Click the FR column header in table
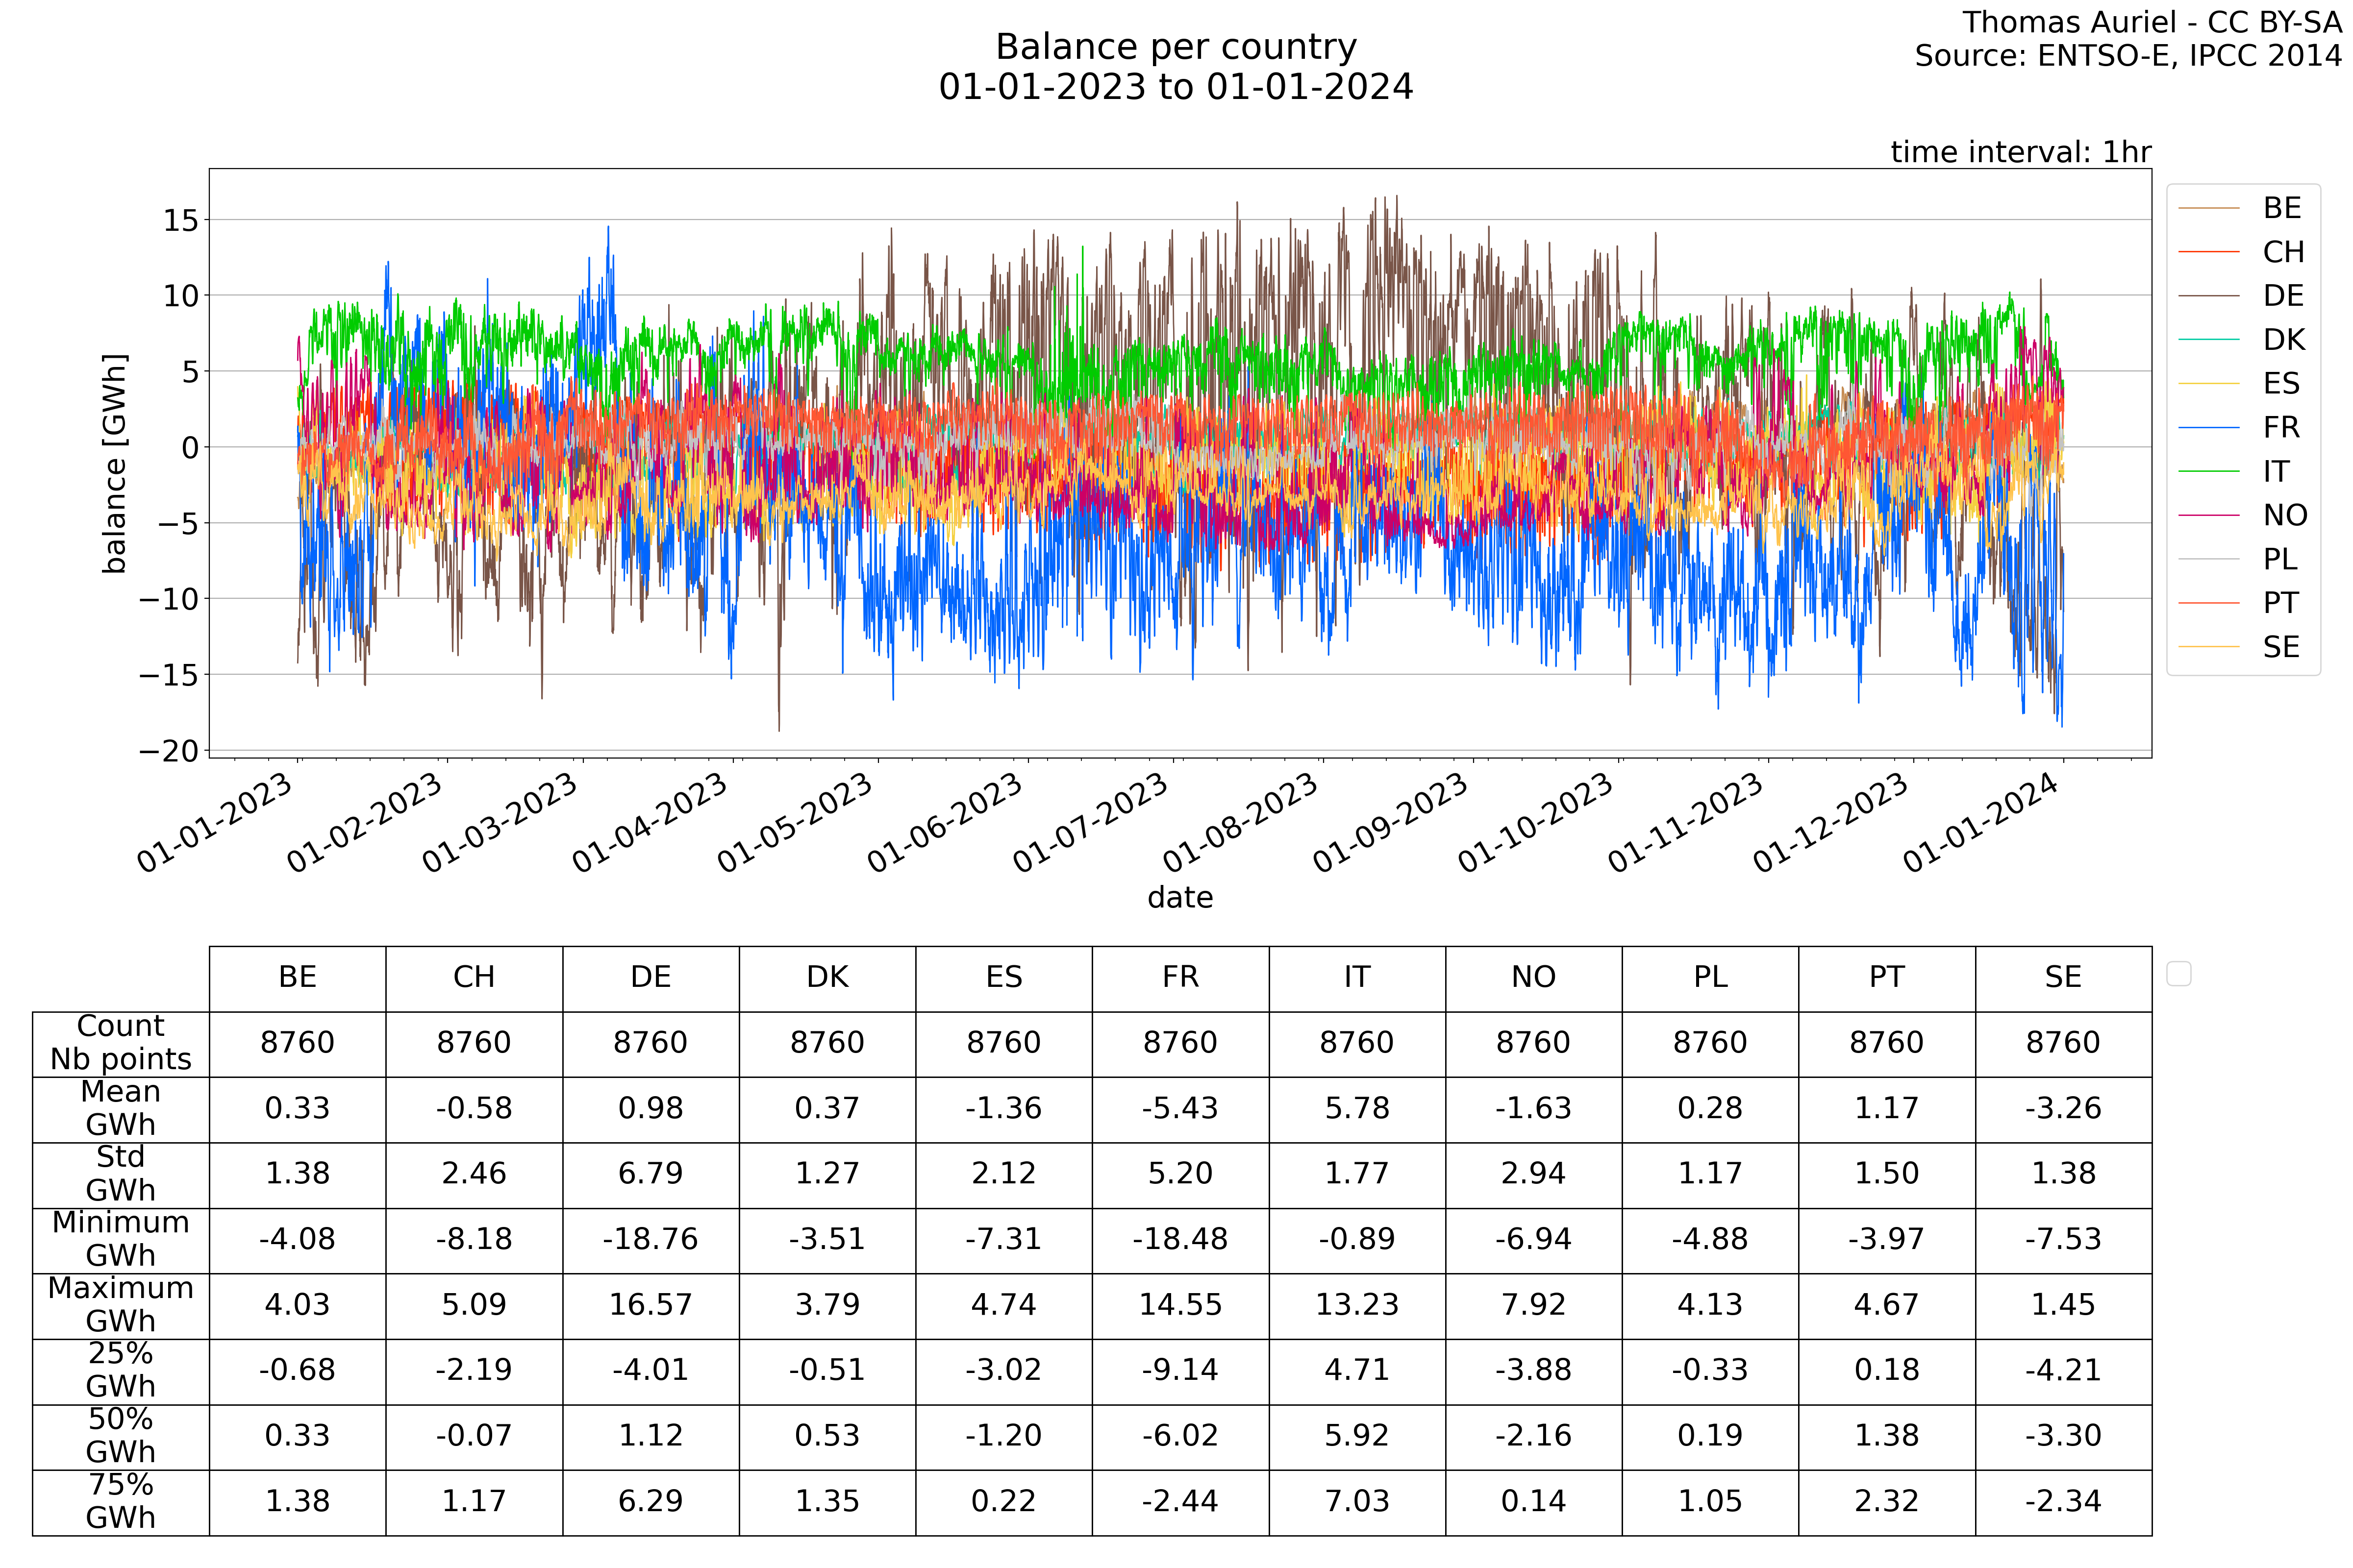This screenshot has width=2353, height=1568. (1180, 977)
